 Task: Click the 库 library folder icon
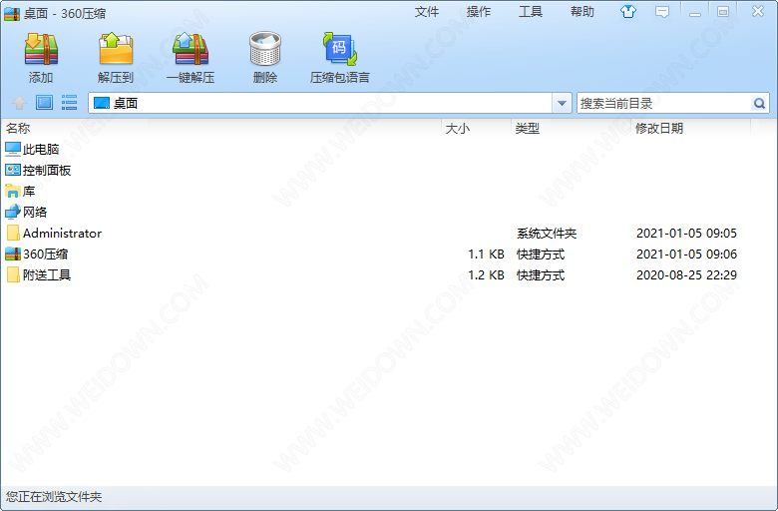(12, 191)
